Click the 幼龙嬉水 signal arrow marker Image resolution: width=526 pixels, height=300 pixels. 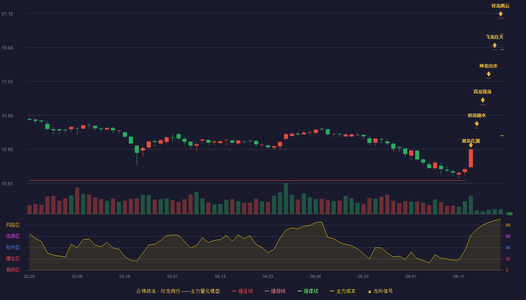click(476, 124)
